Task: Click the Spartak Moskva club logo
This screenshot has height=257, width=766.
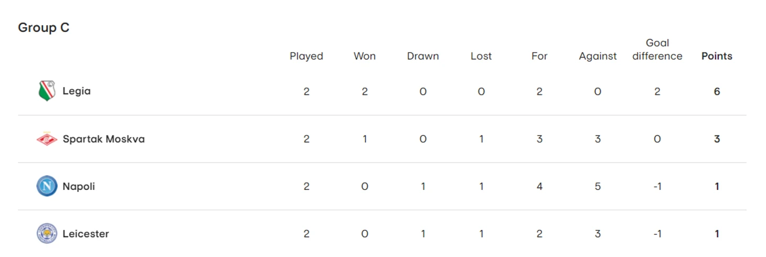Action: click(47, 139)
